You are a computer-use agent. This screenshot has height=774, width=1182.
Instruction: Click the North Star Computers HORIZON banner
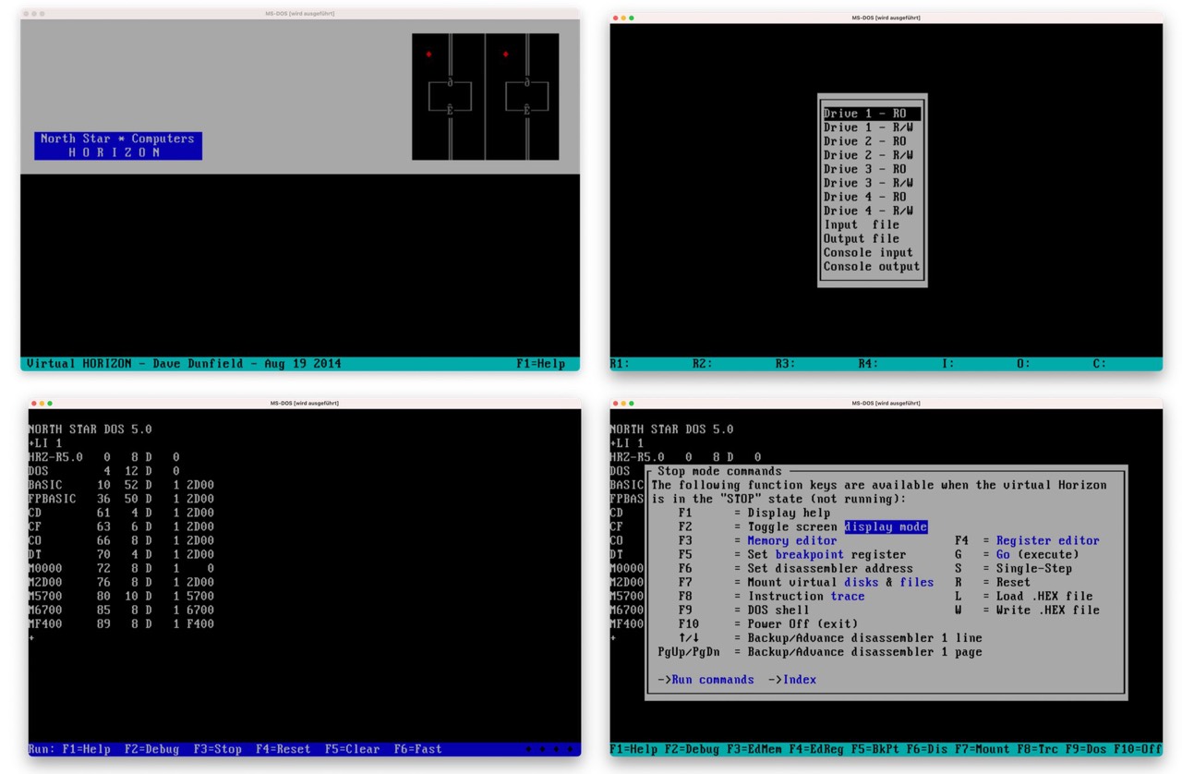(118, 146)
